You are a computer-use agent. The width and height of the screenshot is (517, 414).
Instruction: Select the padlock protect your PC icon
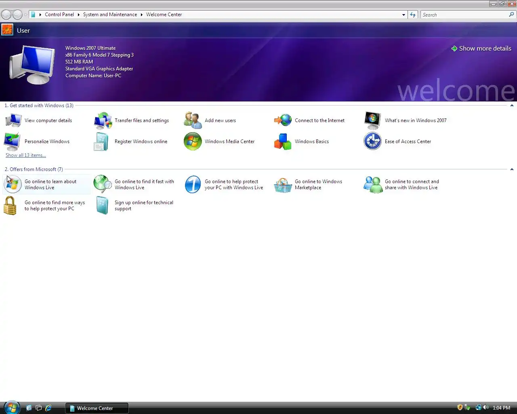(x=10, y=206)
